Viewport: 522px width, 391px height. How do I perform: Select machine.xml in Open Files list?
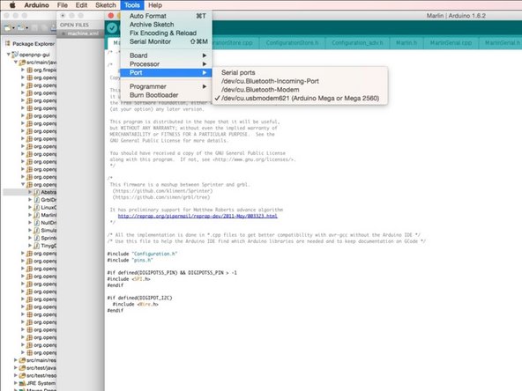click(x=83, y=33)
